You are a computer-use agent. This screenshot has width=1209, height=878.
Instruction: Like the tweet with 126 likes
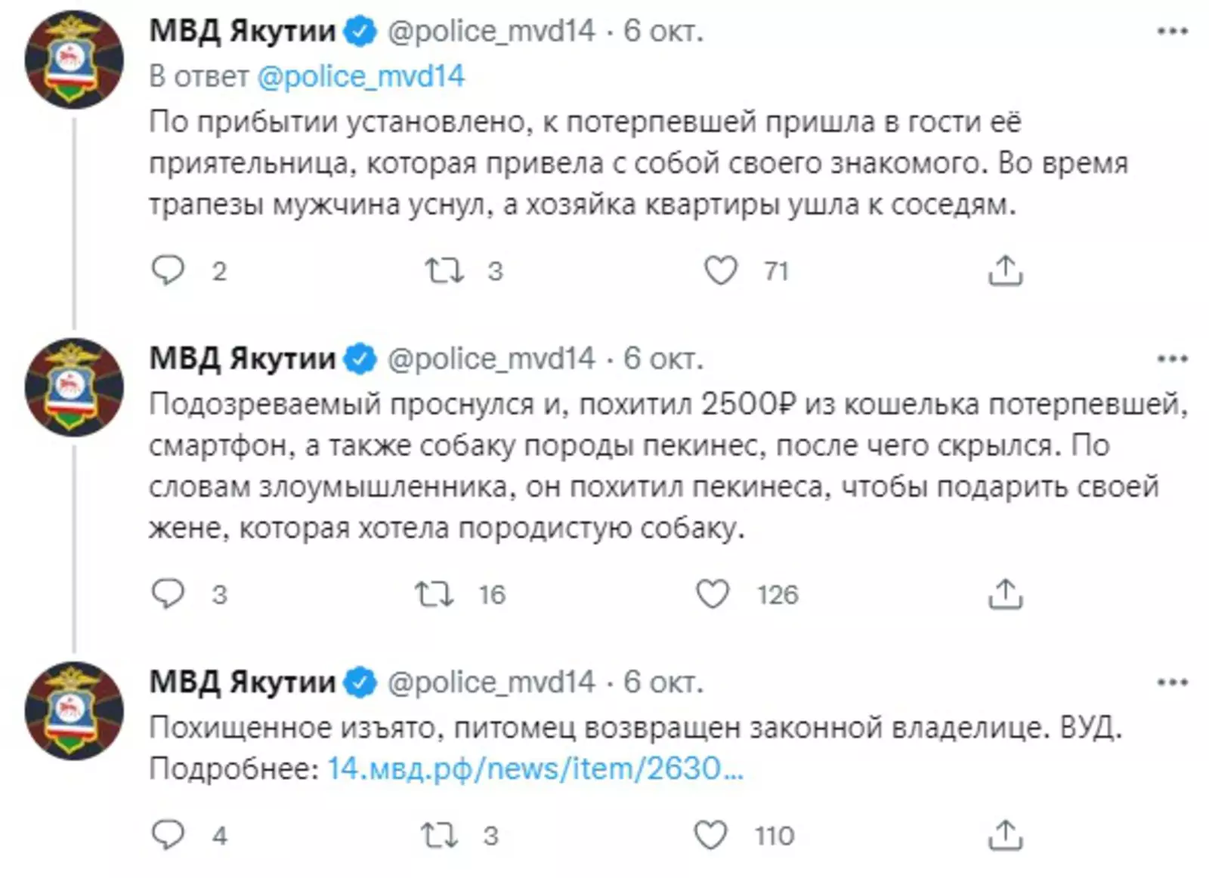pos(712,593)
